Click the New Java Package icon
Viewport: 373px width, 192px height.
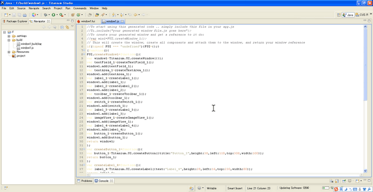point(73,15)
